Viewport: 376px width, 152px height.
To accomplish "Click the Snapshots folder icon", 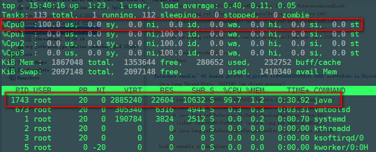I will coord(12,78).
